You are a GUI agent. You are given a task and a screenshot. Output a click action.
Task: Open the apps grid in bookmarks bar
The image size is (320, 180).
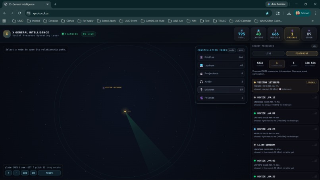(4, 21)
